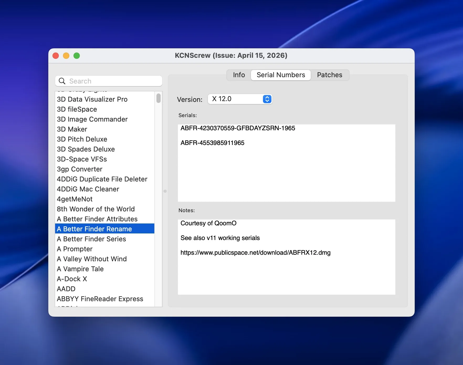This screenshot has height=365, width=463.
Task: Pick 3D Pitch Deluxe entry
Action: pyautogui.click(x=105, y=139)
